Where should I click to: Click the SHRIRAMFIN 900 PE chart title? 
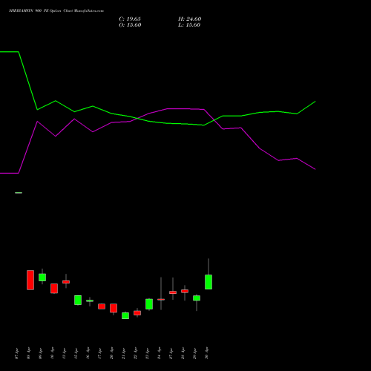[x=56, y=11]
